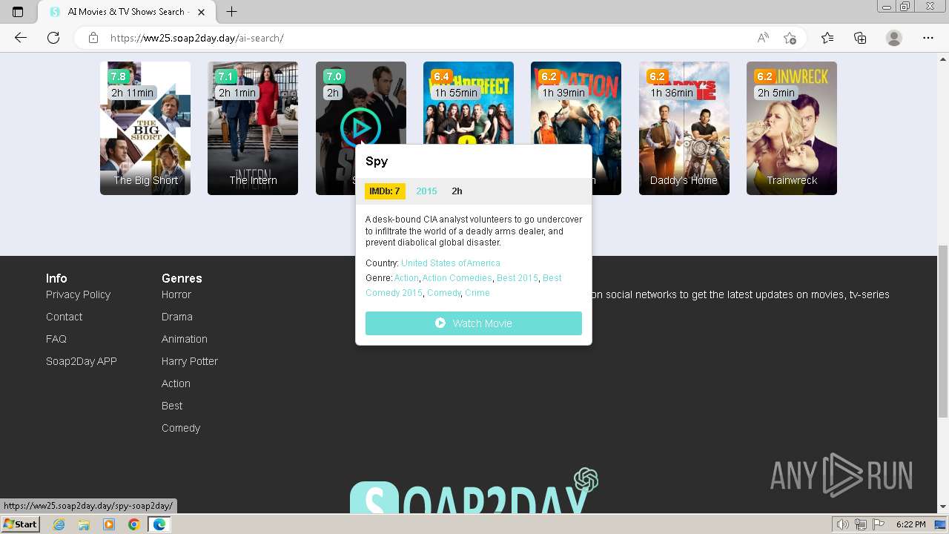Click the scrollbar down arrow
Viewport: 949px width, 534px height.
pyautogui.click(x=943, y=507)
